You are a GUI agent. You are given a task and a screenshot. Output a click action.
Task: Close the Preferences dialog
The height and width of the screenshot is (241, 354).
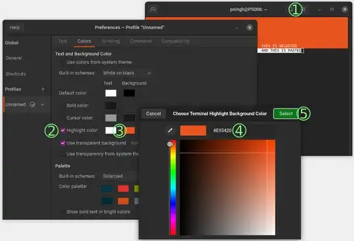[250, 28]
